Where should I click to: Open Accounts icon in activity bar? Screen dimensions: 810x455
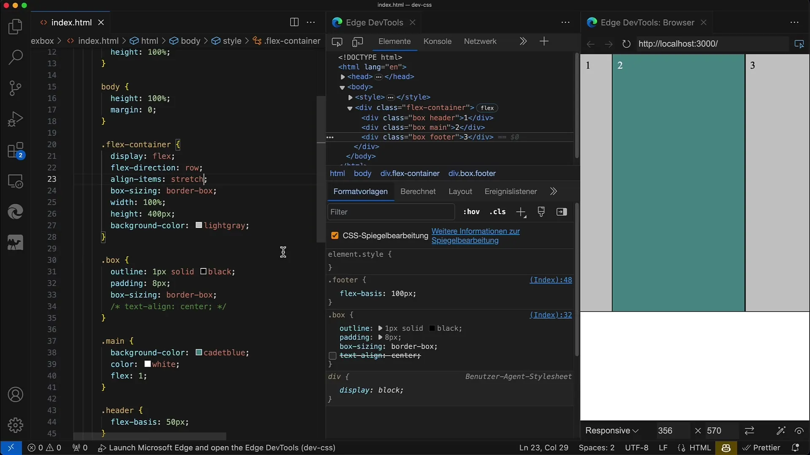16,395
